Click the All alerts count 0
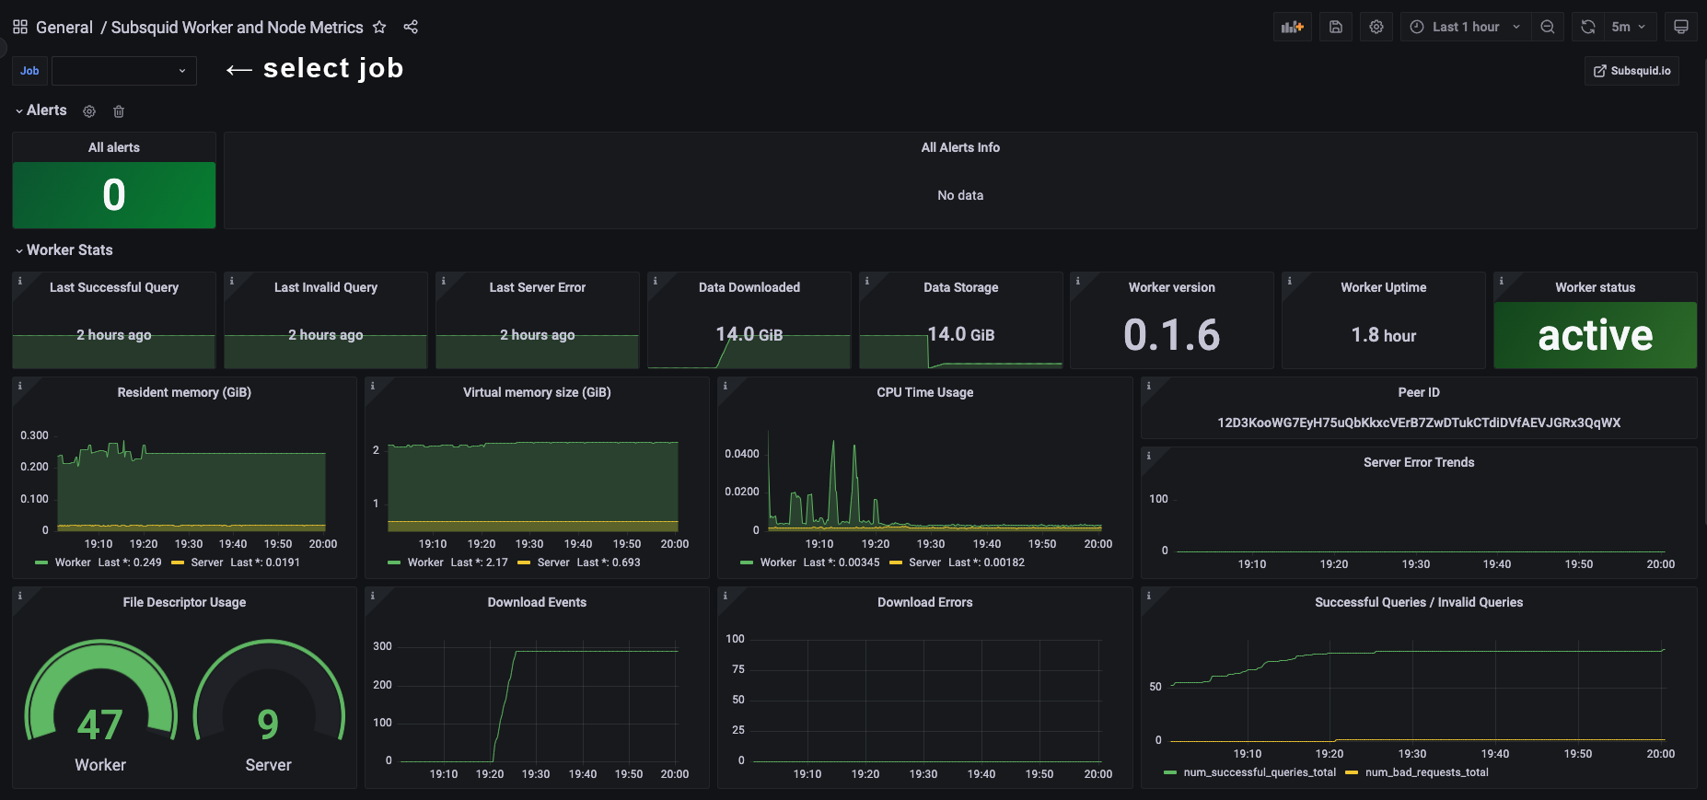Viewport: 1707px width, 800px height. (x=114, y=195)
